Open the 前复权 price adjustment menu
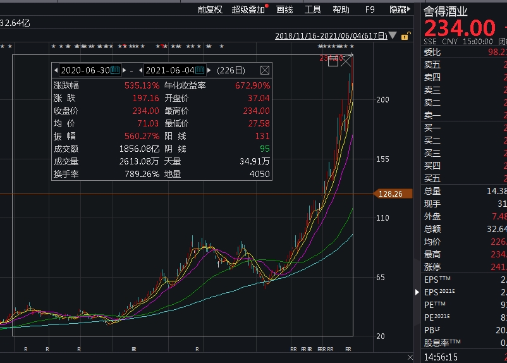This screenshot has height=363, width=507. 210,9
